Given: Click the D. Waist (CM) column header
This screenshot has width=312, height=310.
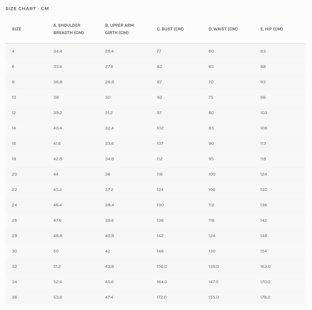Looking at the screenshot, I should pyautogui.click(x=223, y=29).
